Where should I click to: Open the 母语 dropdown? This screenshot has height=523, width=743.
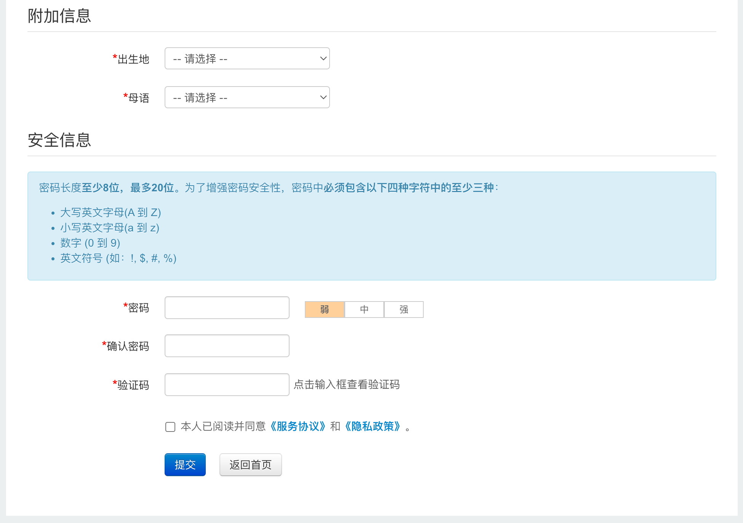point(247,97)
